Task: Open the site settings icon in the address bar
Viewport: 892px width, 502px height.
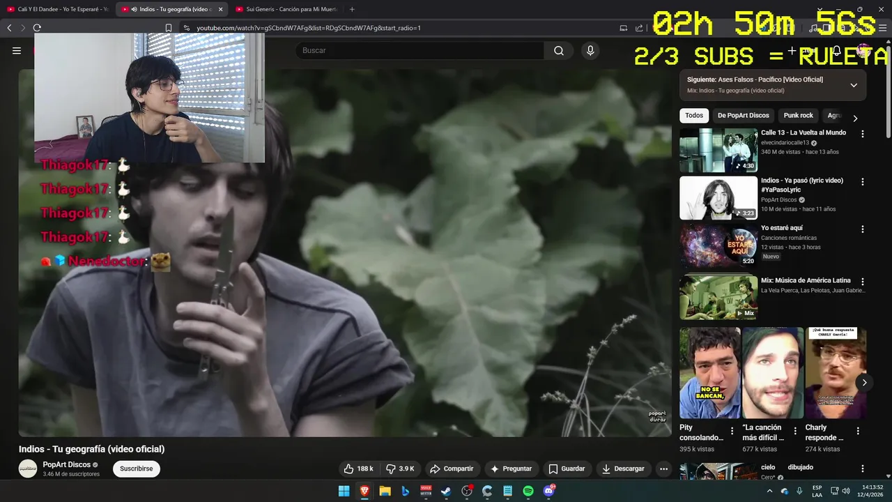Action: tap(186, 28)
